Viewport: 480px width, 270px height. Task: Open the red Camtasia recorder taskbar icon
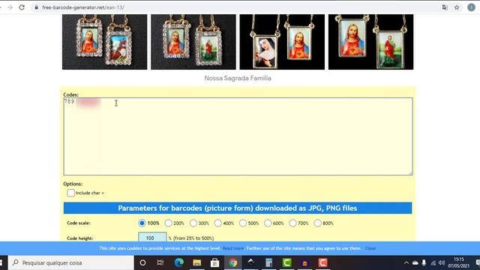(x=322, y=262)
